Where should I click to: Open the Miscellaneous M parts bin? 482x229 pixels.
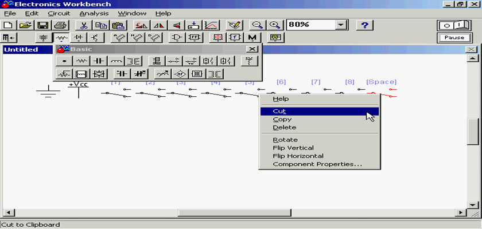[x=252, y=38]
